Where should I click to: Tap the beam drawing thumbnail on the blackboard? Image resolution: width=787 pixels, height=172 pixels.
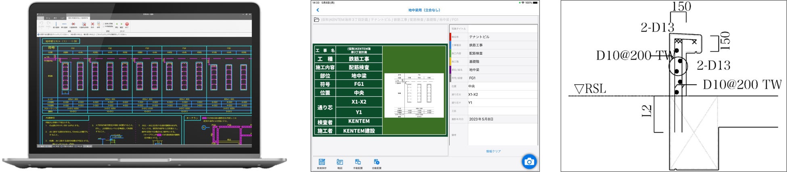click(x=414, y=95)
